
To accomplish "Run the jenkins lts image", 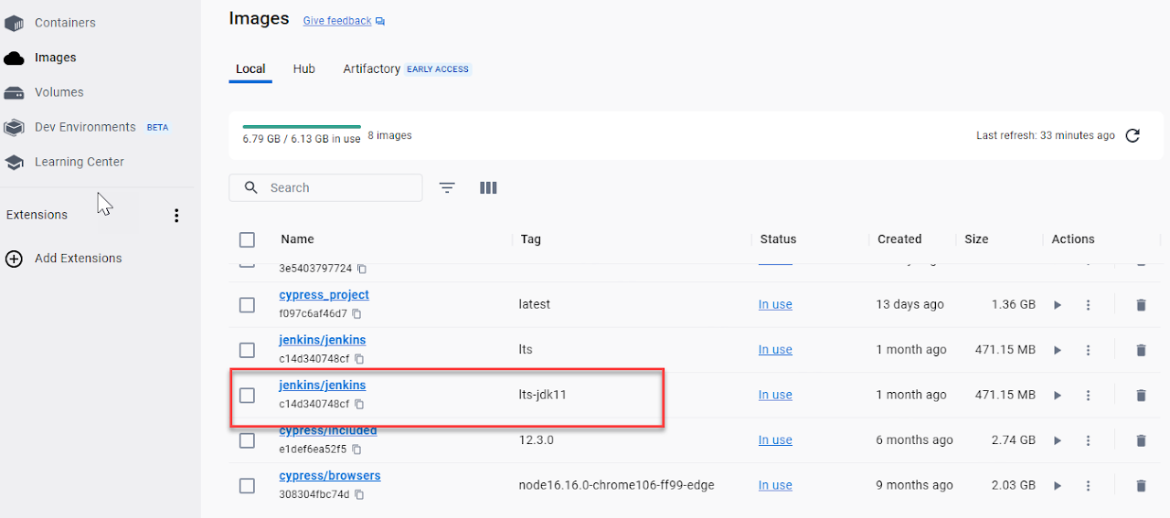I will (x=1058, y=350).
